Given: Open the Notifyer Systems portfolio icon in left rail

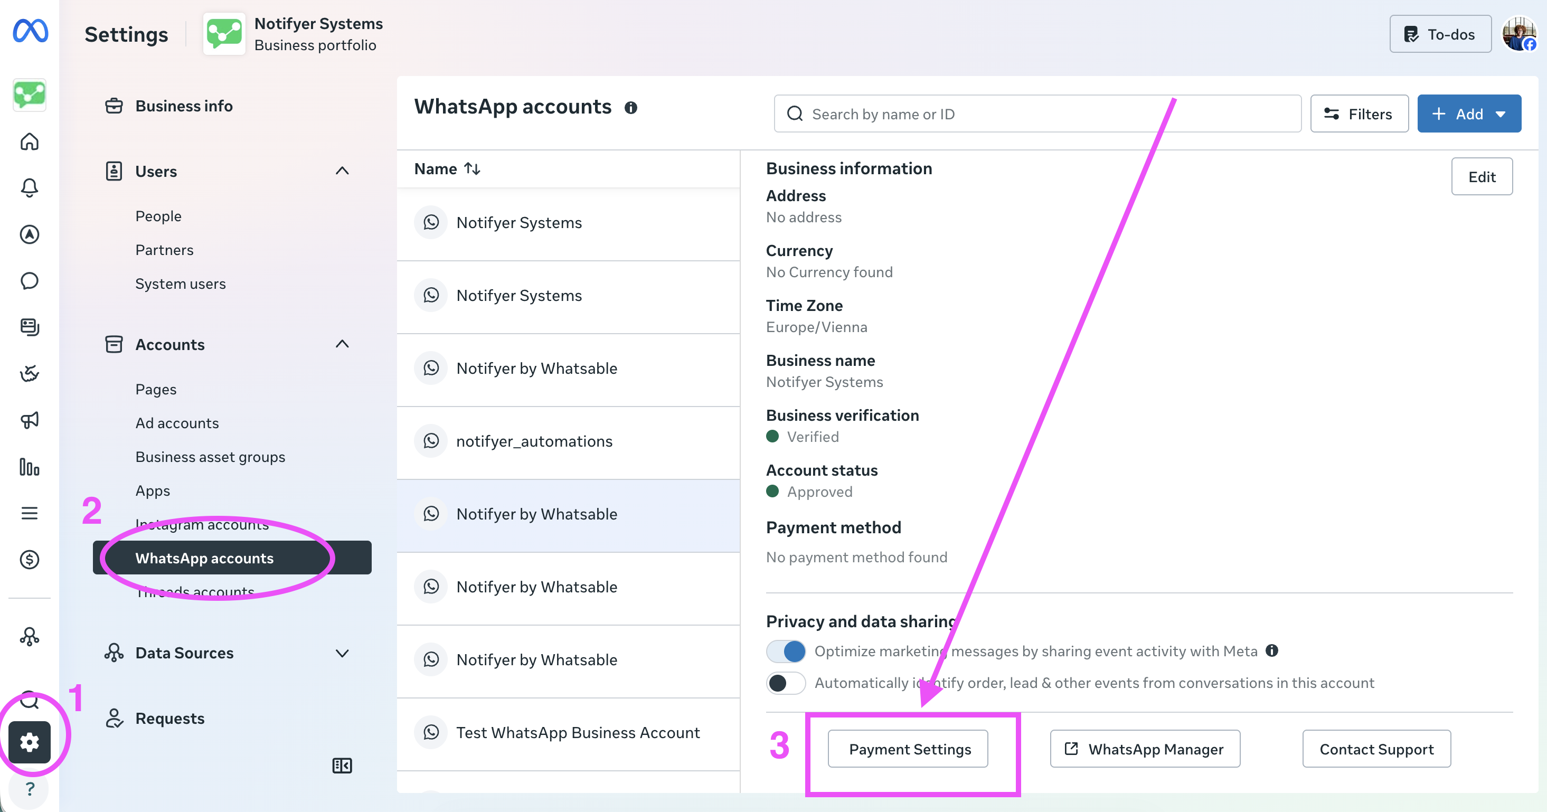Looking at the screenshot, I should (x=30, y=95).
